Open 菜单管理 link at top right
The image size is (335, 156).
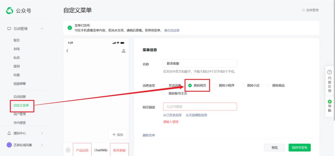(x=312, y=10)
